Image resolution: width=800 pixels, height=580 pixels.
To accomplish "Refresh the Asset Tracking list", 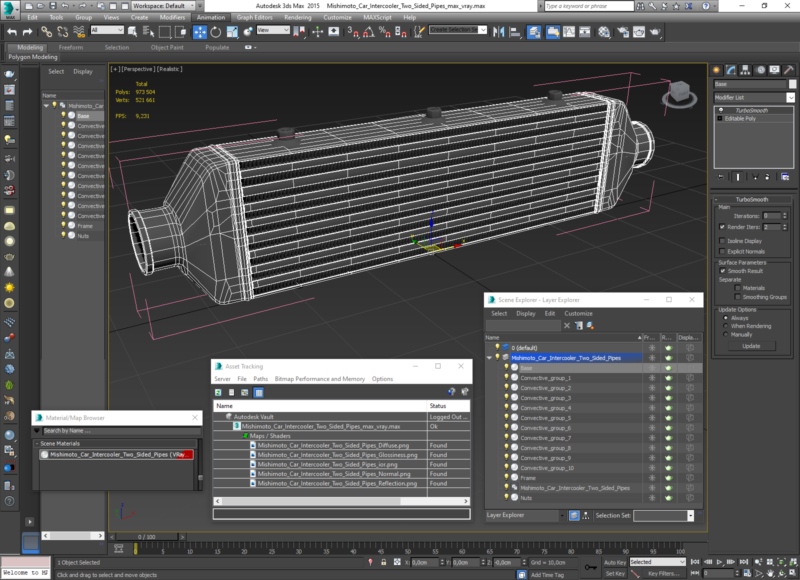I will pos(218,392).
